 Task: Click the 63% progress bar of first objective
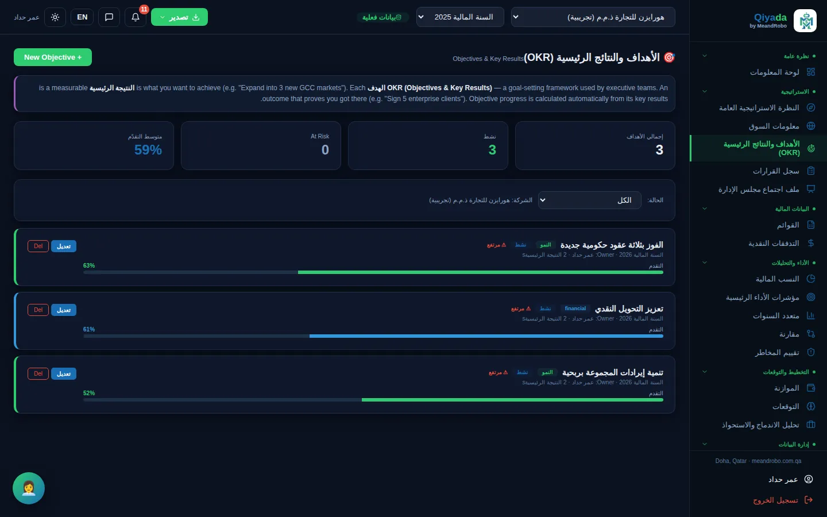point(373,272)
